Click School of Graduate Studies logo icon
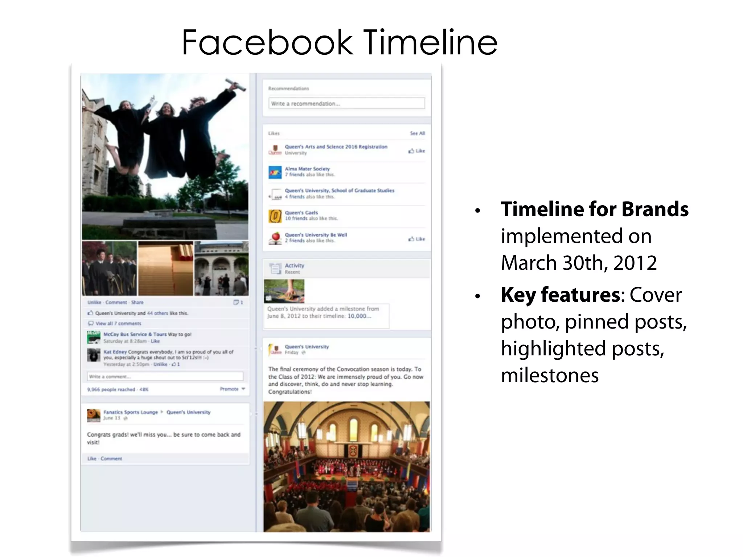 point(275,194)
